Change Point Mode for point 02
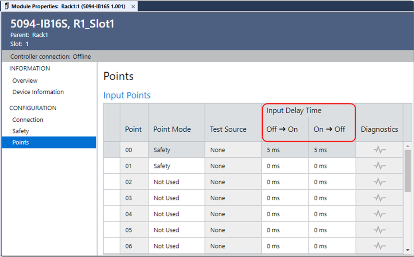Viewport: 414px width, 257px height. point(176,182)
